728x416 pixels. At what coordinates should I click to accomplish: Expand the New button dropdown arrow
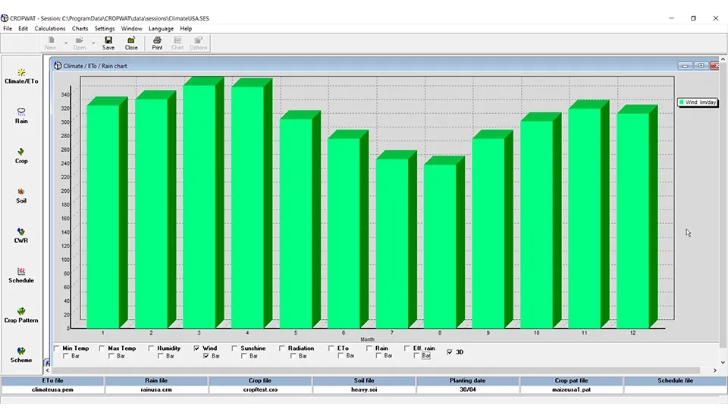[65, 43]
